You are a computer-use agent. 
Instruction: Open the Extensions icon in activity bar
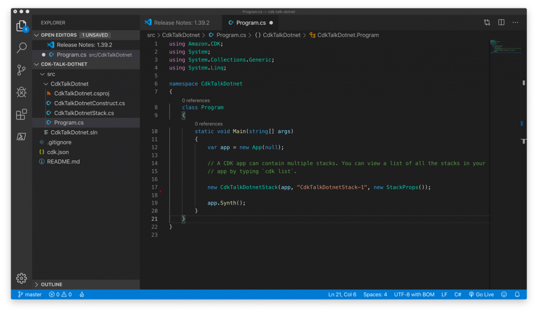pyautogui.click(x=21, y=114)
